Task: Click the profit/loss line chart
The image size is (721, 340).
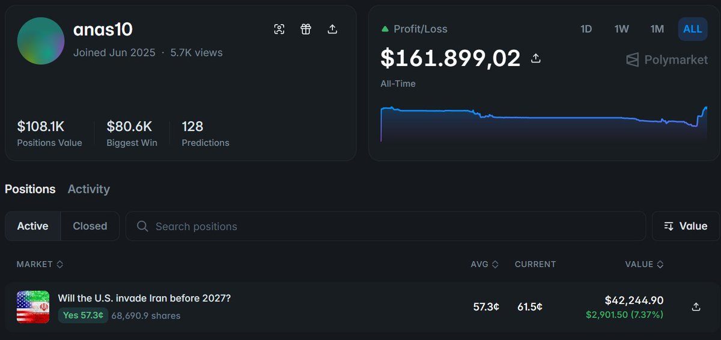Action: click(x=544, y=124)
